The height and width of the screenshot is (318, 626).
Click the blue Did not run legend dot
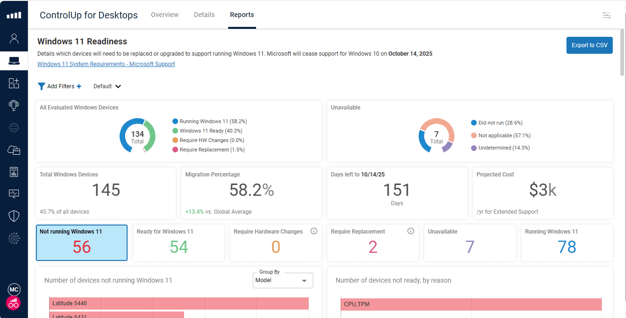(474, 123)
